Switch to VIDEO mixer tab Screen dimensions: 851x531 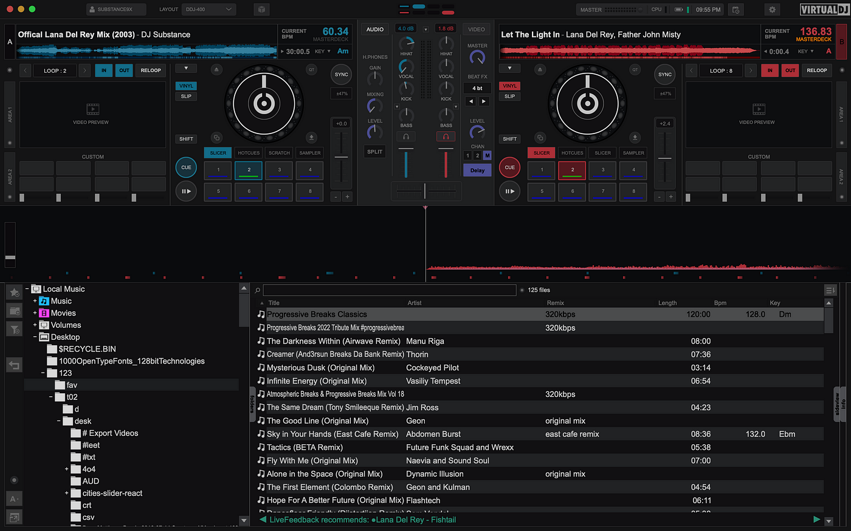(477, 29)
